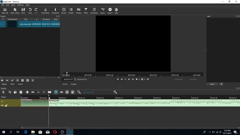Click the Clip column header in playlist
Screen dimensions: 240x135
tap(25, 19)
